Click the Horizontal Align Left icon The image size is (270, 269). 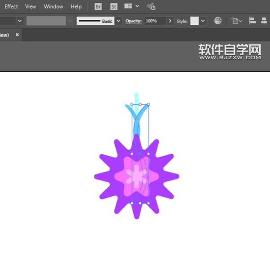tap(252, 21)
